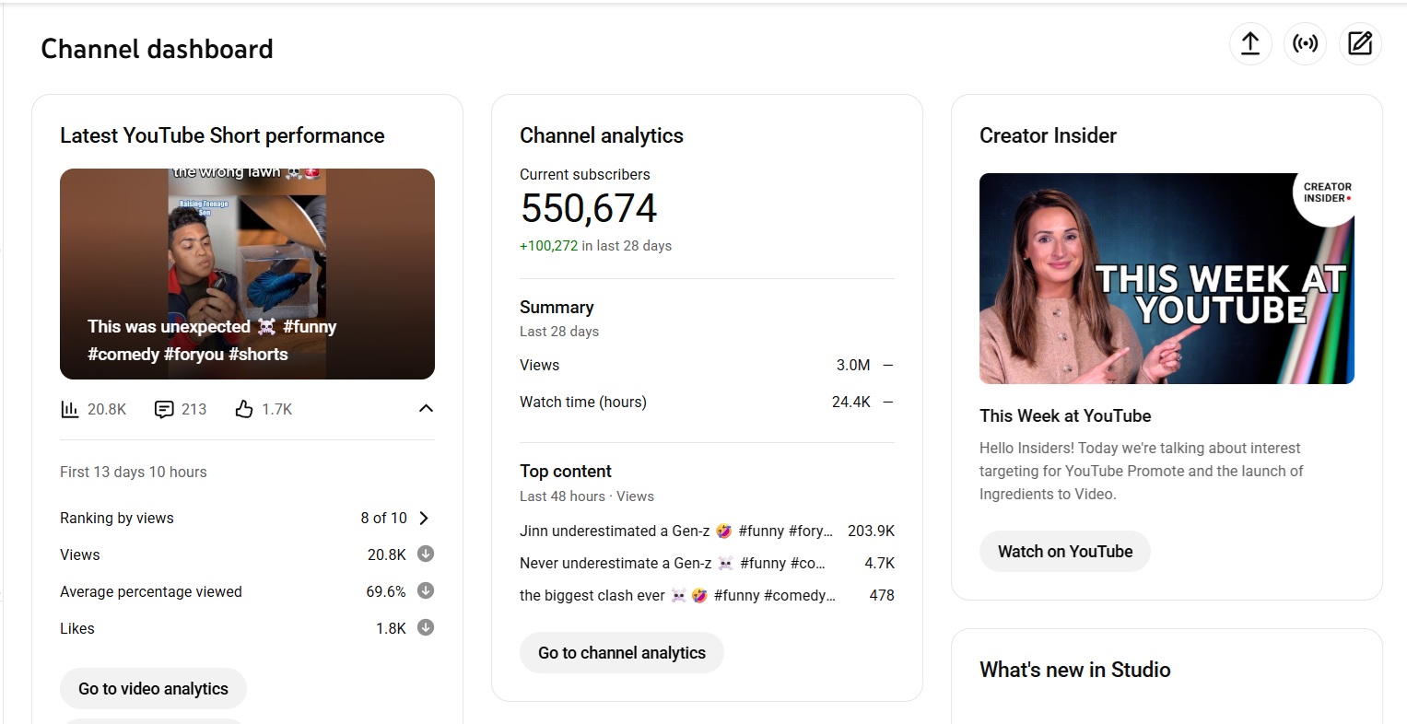
Task: Open the latest Short video thumbnail
Action: pyautogui.click(x=247, y=274)
